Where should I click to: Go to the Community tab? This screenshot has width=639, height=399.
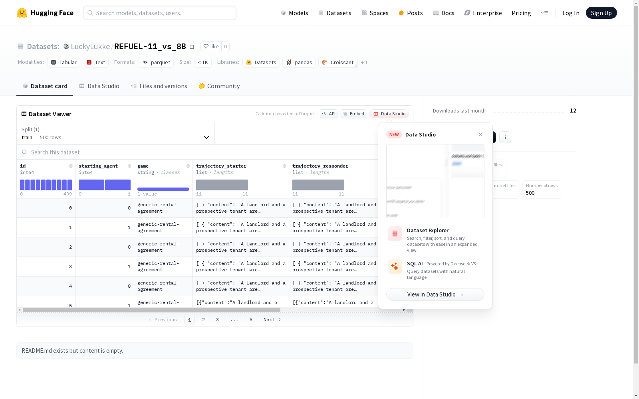point(219,86)
